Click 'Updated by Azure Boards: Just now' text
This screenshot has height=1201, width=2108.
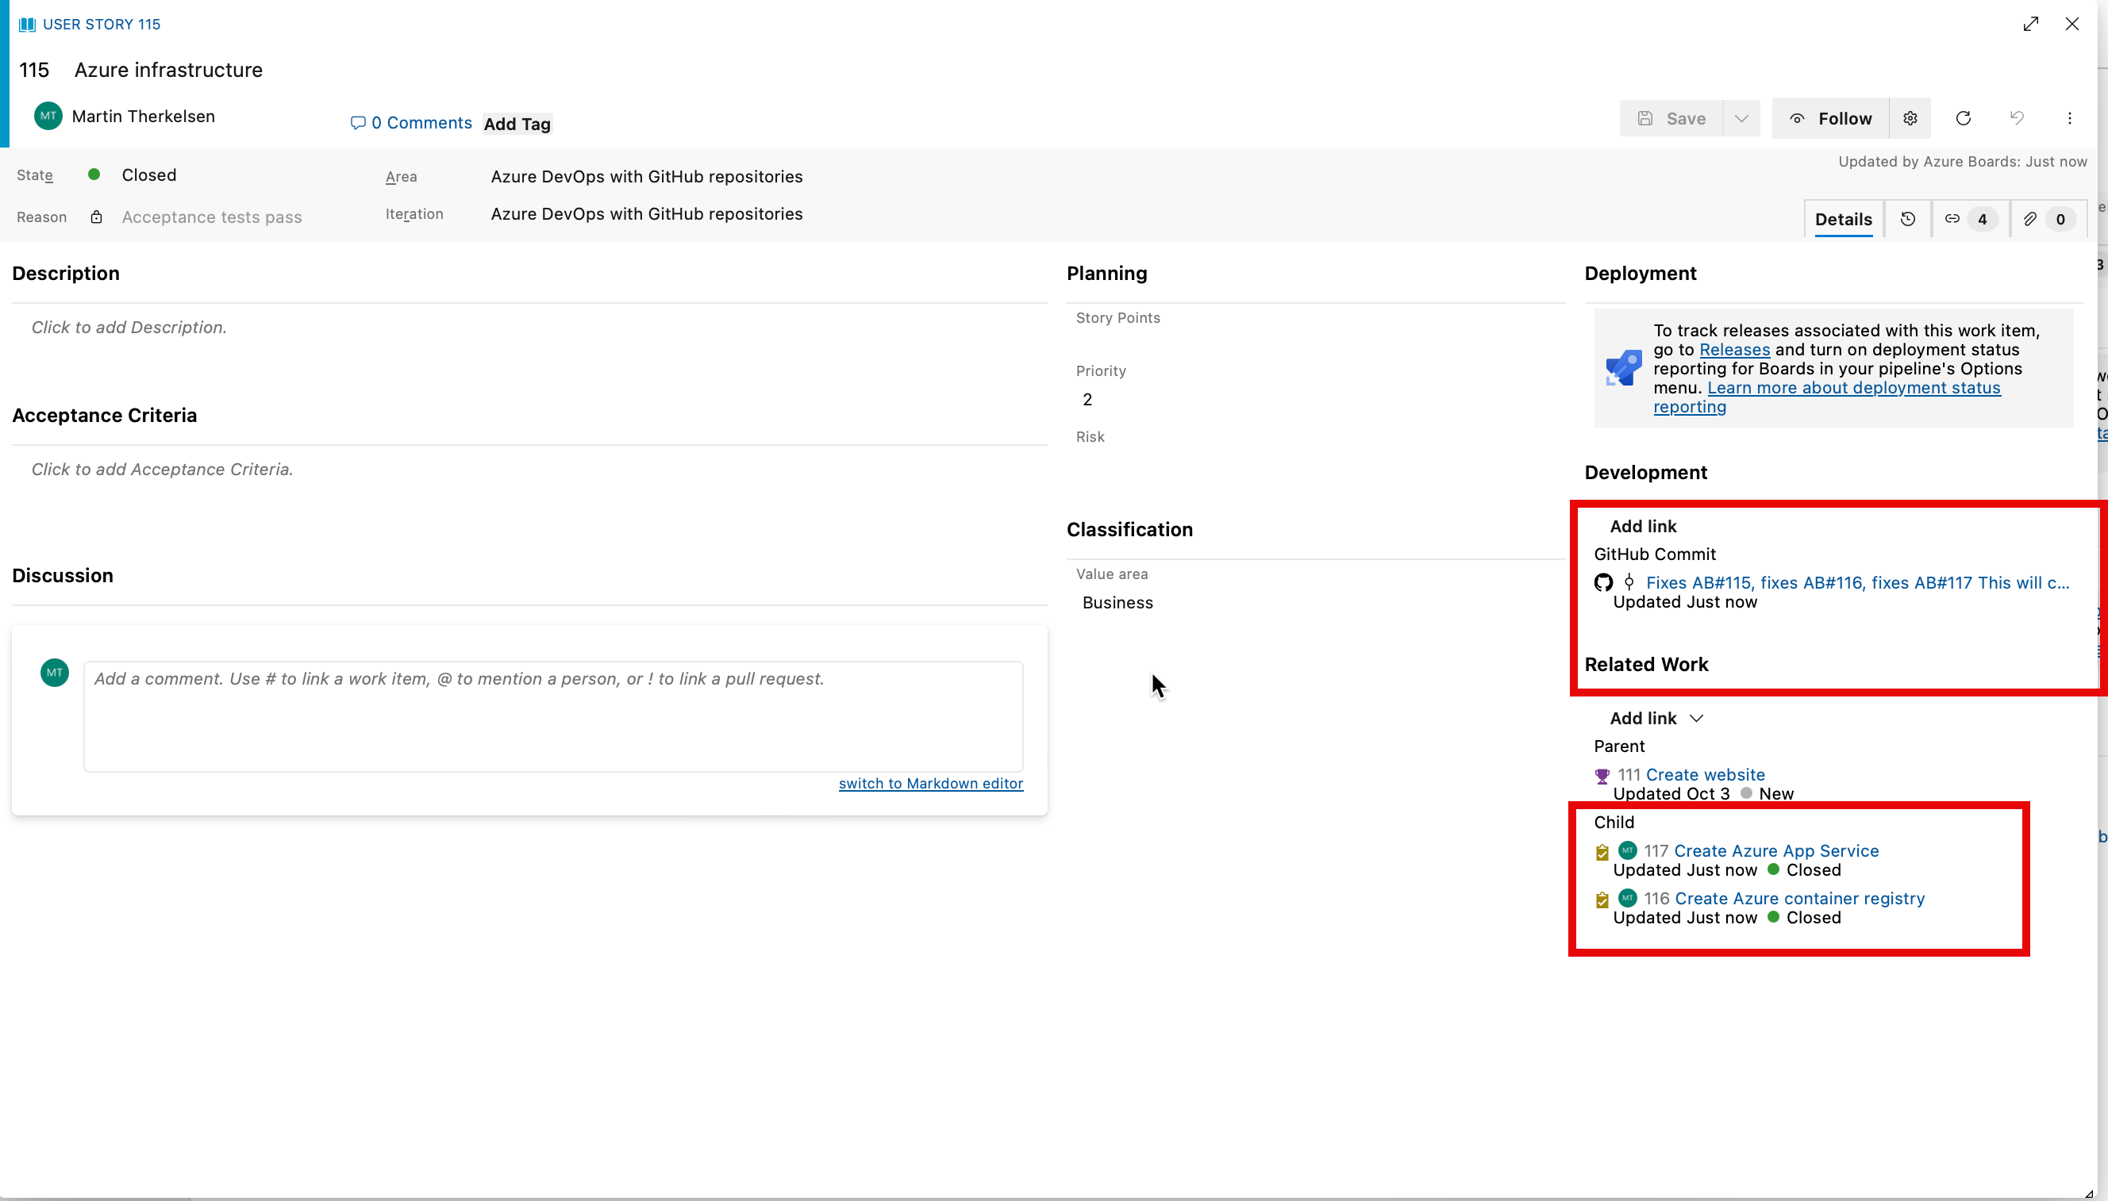pyautogui.click(x=1962, y=162)
